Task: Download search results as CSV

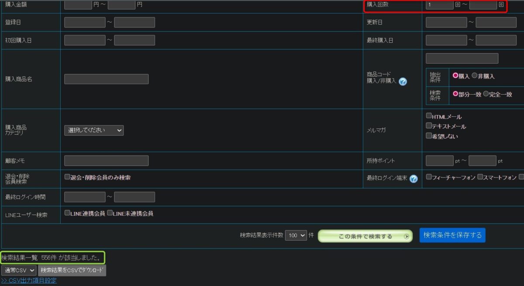Action: click(x=72, y=270)
